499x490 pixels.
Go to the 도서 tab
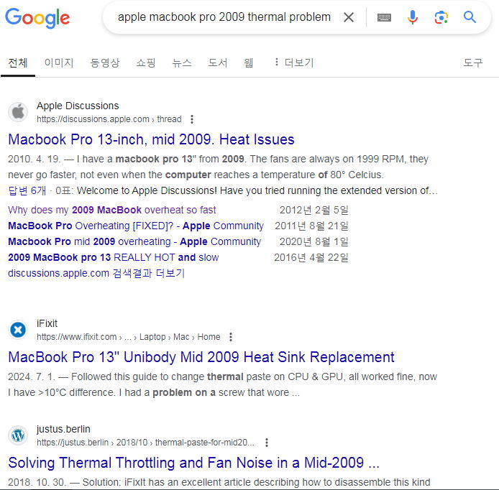click(218, 63)
